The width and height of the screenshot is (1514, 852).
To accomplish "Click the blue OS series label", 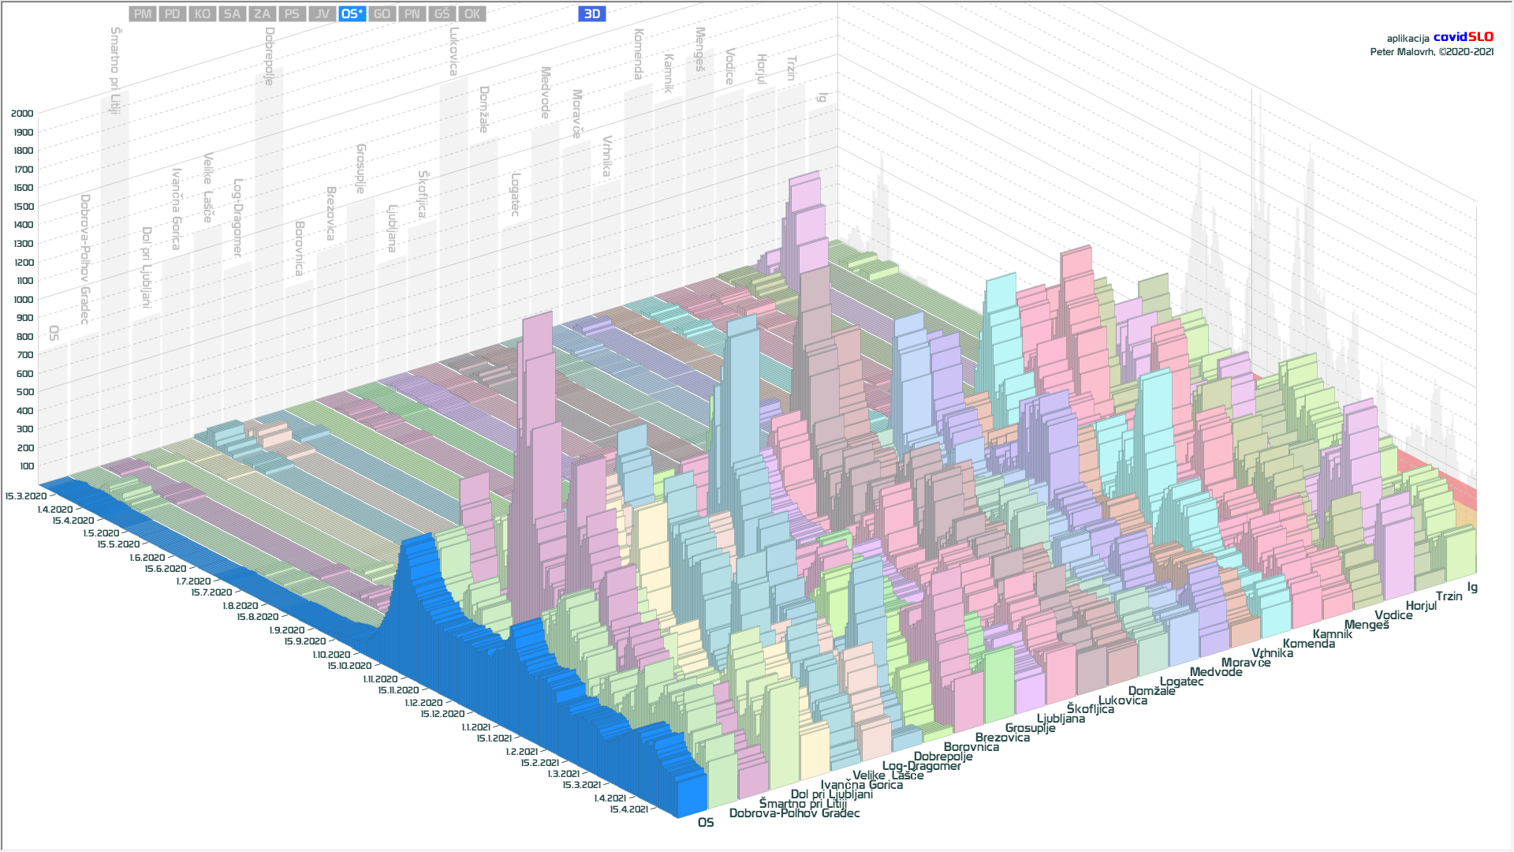I will coord(706,822).
